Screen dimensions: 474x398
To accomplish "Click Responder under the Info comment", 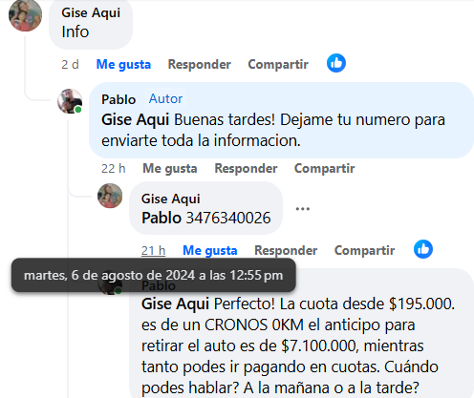I will click(200, 65).
